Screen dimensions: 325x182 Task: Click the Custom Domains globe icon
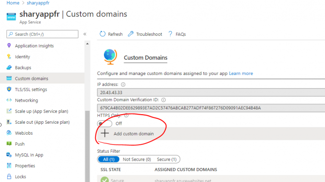(110, 57)
